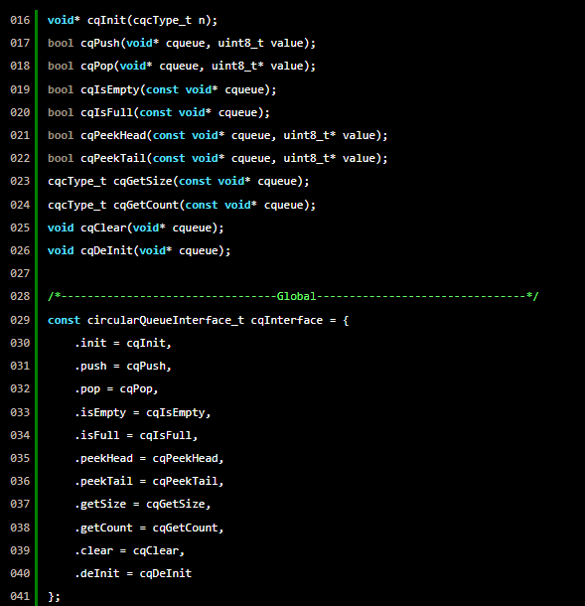
Task: Click the .clear member assignment
Action: [x=129, y=550]
